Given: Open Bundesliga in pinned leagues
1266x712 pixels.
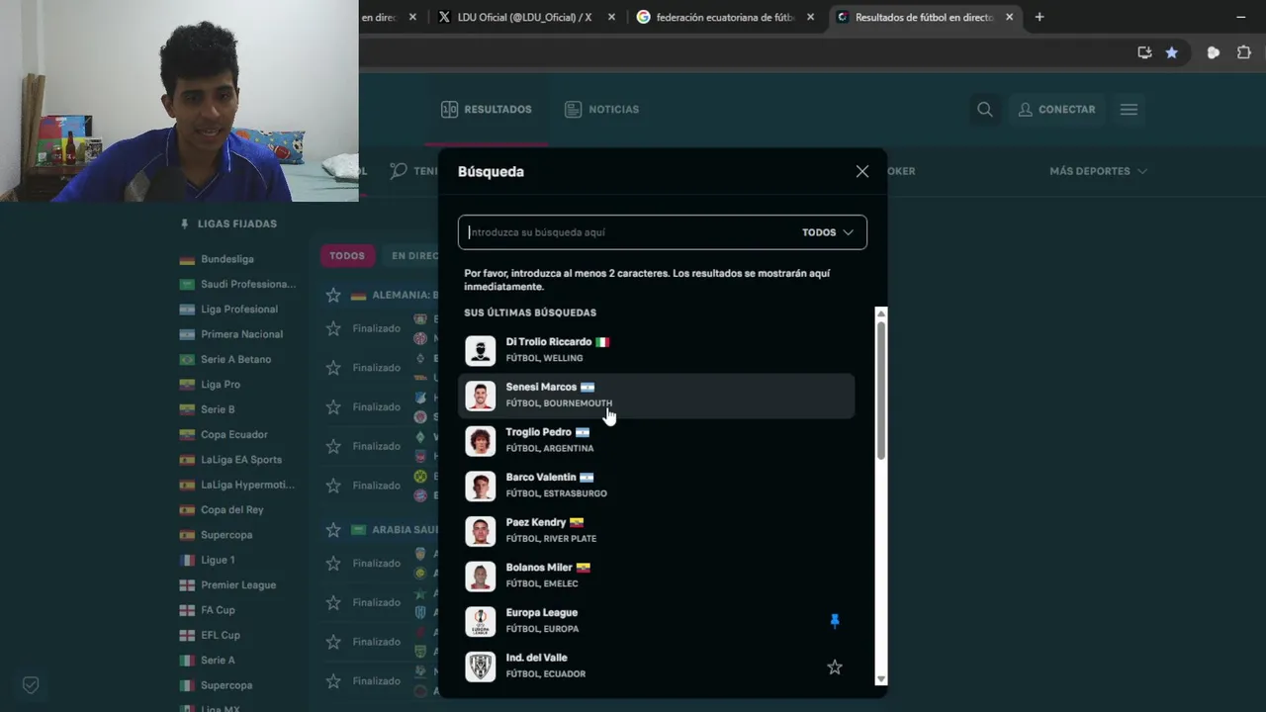Looking at the screenshot, I should point(227,259).
